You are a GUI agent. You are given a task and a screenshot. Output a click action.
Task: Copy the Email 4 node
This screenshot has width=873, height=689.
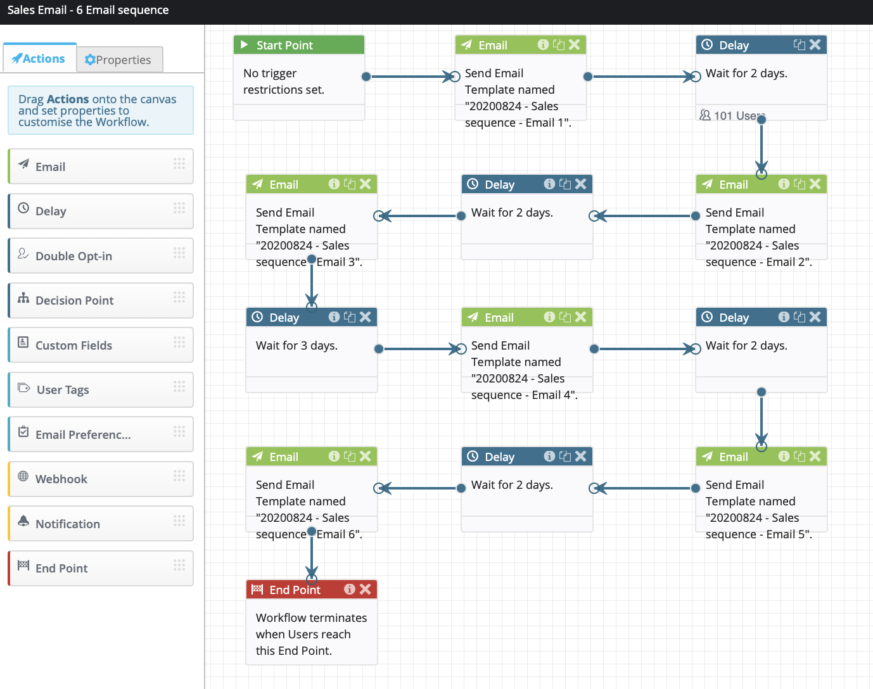coord(565,317)
